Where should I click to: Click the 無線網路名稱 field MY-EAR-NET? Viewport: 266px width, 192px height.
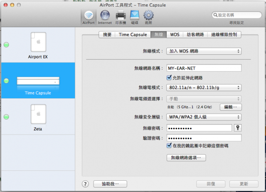pyautogui.click(x=204, y=68)
